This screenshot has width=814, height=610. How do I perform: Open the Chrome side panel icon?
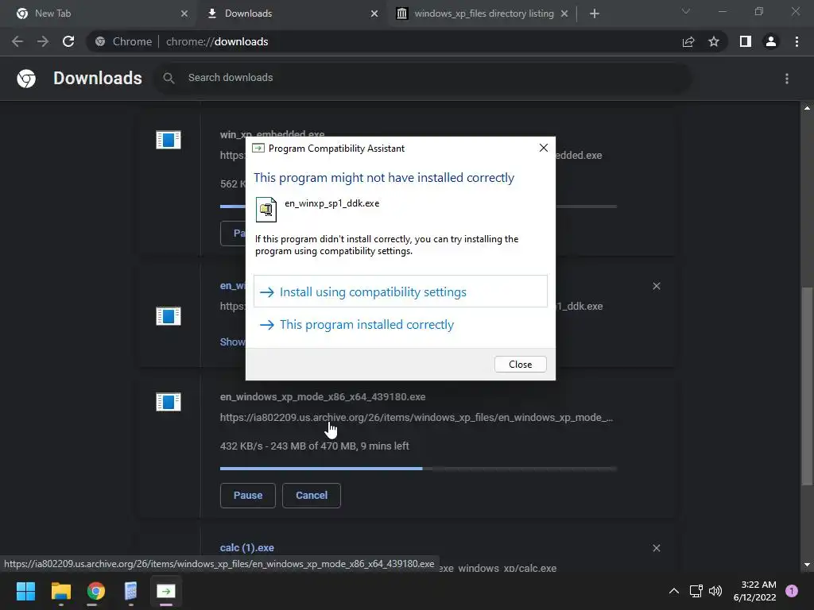tap(746, 41)
